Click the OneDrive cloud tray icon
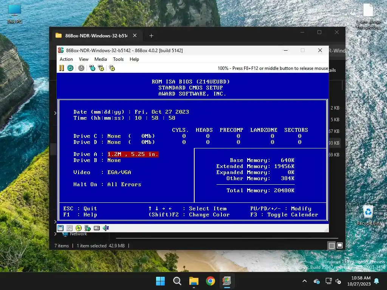Image resolution: width=387 pixels, height=290 pixels. click(x=316, y=281)
